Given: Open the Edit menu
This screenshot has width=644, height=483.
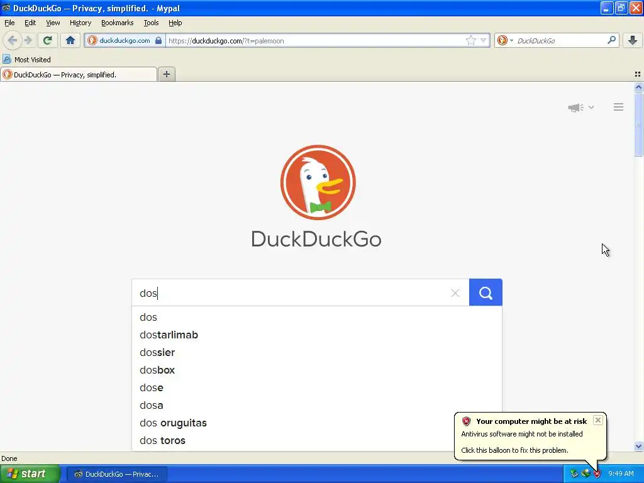Looking at the screenshot, I should (30, 23).
